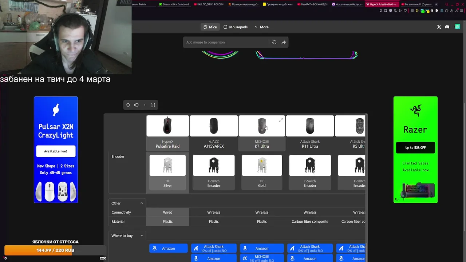Click the share arrow icon in the comparison bar

284,42
